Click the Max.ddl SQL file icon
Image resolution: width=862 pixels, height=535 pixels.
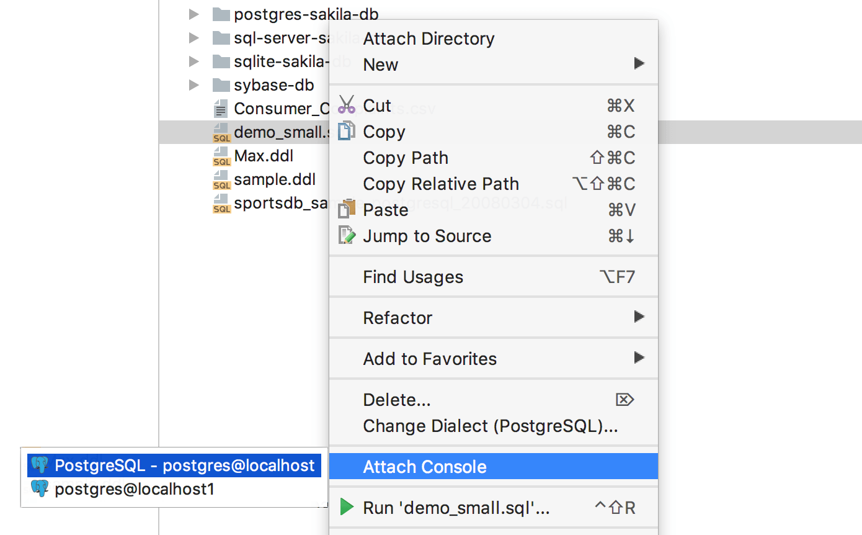click(x=221, y=155)
